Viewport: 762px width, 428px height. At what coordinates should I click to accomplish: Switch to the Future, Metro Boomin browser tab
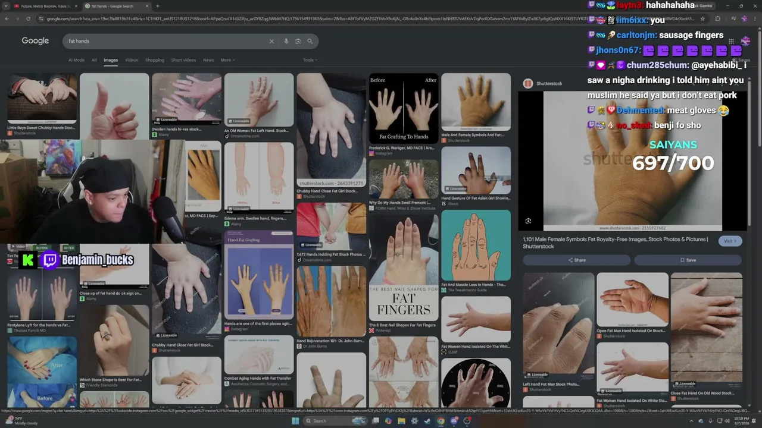(x=45, y=6)
